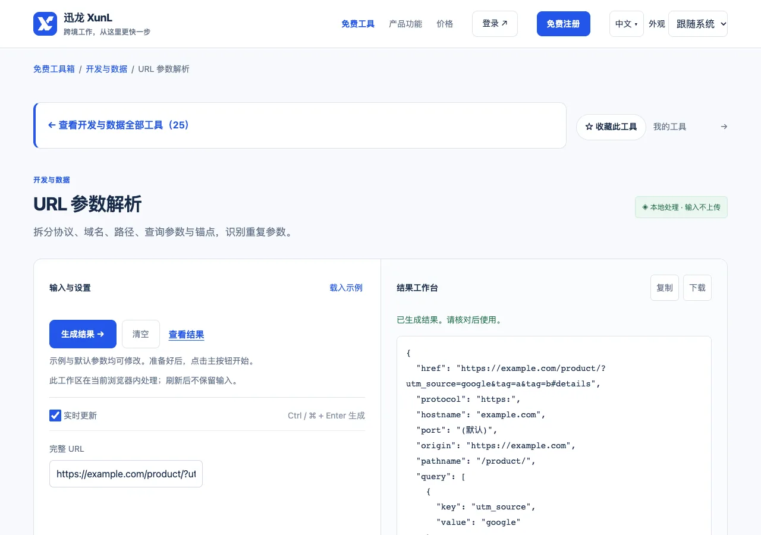
Task: Click the 下载 button
Action: click(697, 288)
